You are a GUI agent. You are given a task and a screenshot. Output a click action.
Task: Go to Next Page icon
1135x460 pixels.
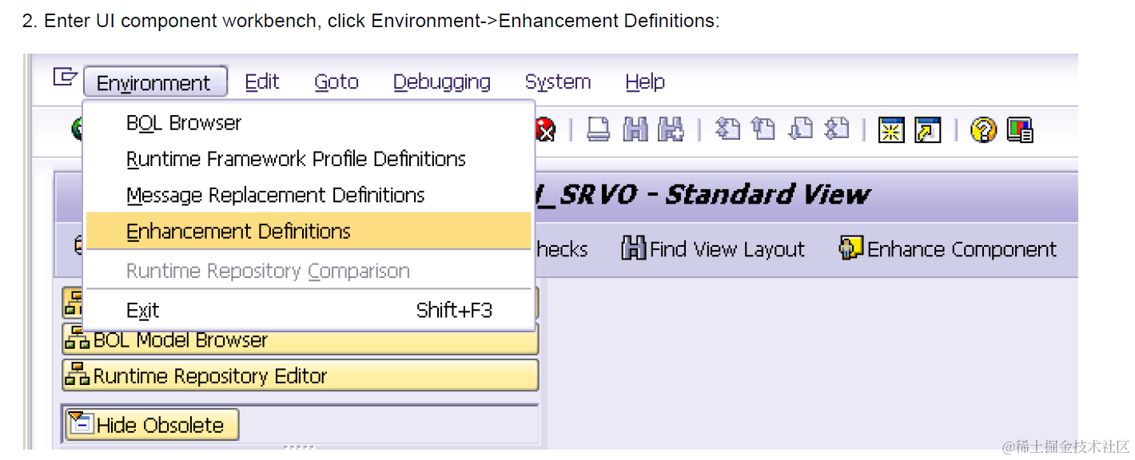point(800,129)
